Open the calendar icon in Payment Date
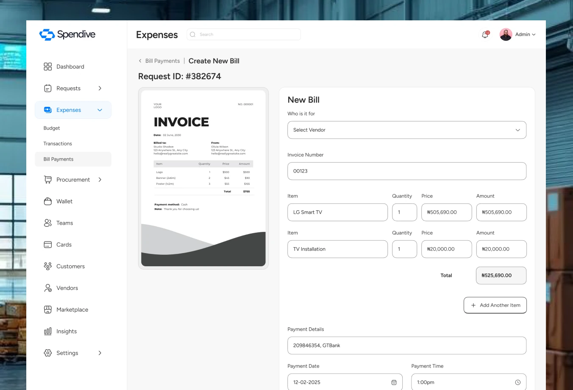Viewport: 573px width, 390px height. pyautogui.click(x=394, y=382)
